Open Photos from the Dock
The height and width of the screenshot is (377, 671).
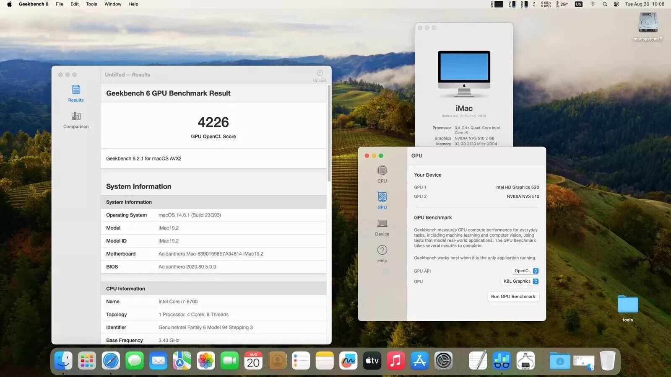click(206, 361)
